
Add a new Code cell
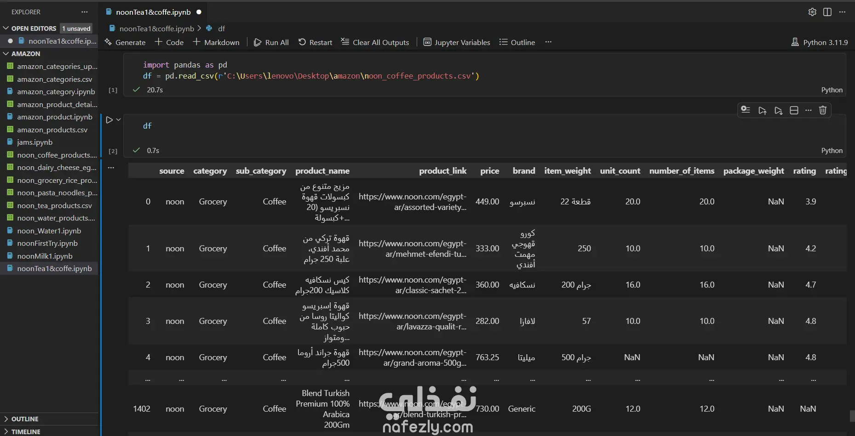click(x=169, y=42)
